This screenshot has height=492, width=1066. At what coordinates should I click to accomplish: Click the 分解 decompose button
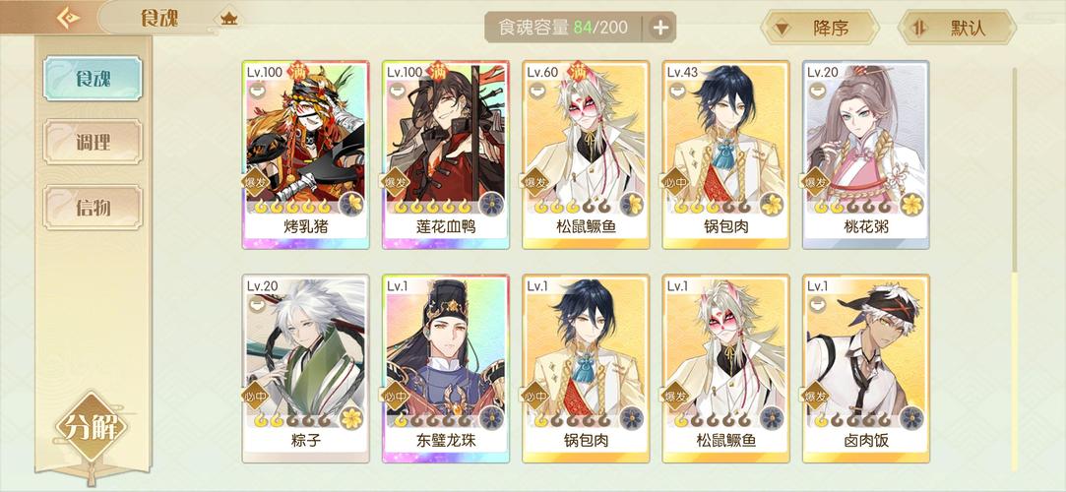pos(91,428)
